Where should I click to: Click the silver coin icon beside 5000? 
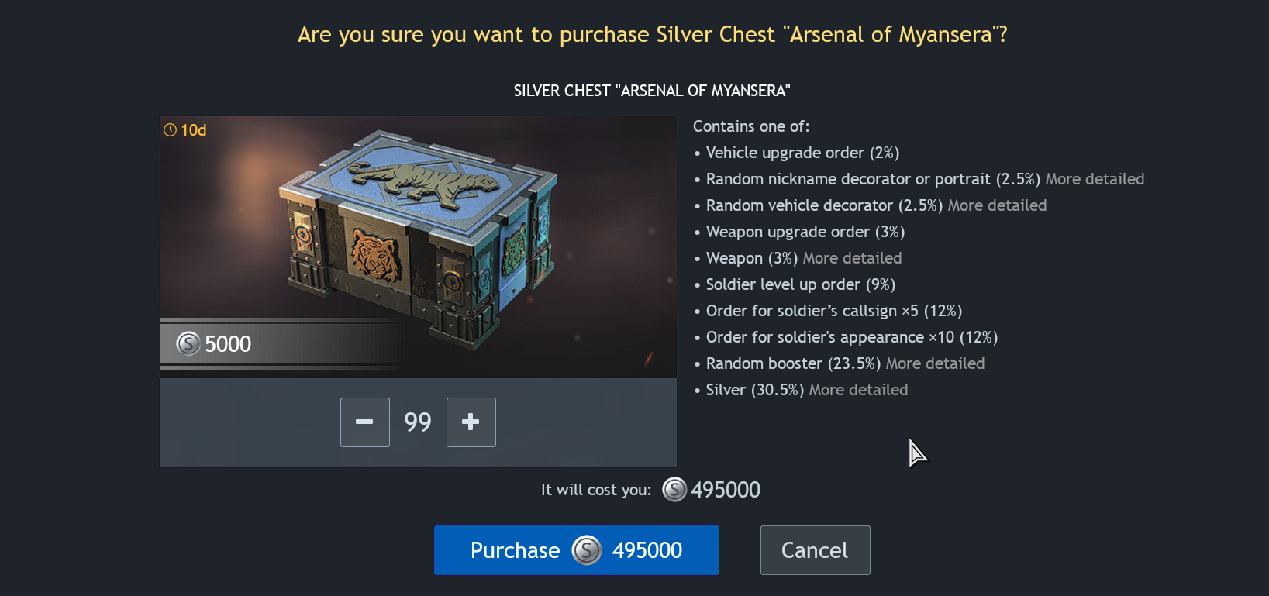[x=188, y=343]
